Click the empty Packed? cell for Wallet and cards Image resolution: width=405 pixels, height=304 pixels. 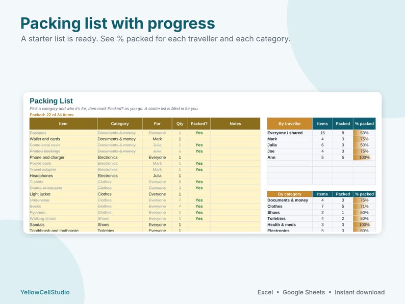pos(199,139)
